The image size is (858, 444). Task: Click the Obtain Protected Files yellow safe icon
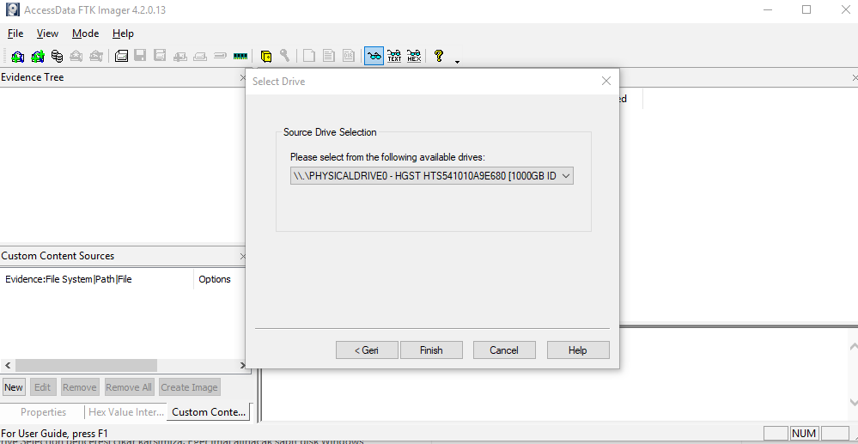[266, 55]
